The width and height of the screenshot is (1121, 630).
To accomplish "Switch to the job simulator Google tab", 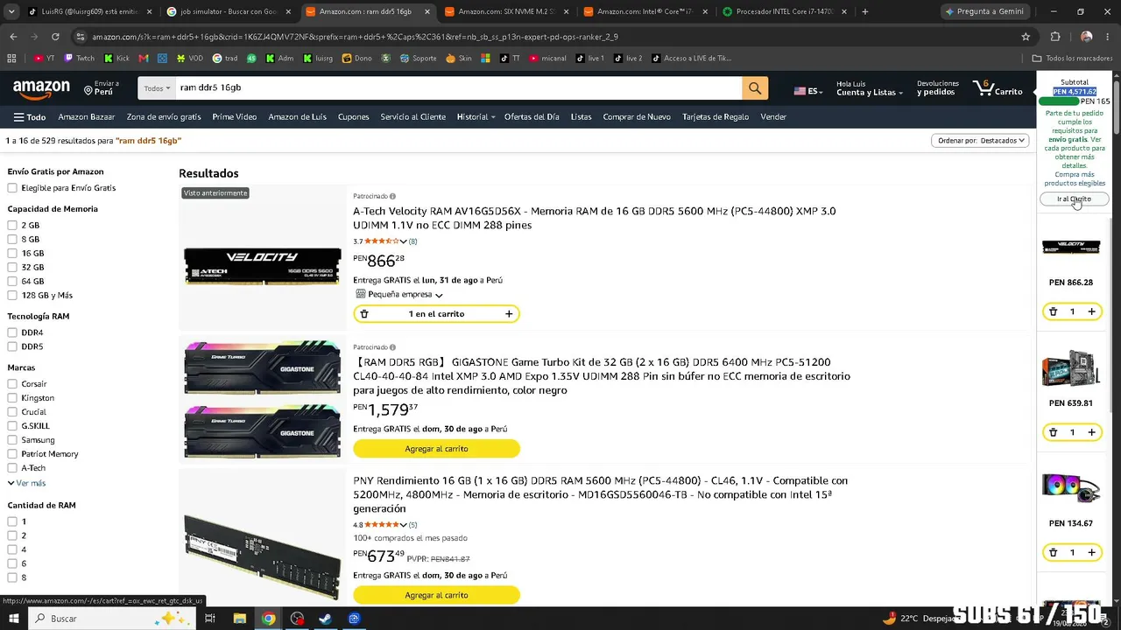I will [227, 11].
